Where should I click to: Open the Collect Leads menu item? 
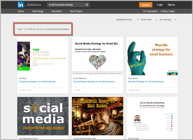pyautogui.click(x=168, y=11)
